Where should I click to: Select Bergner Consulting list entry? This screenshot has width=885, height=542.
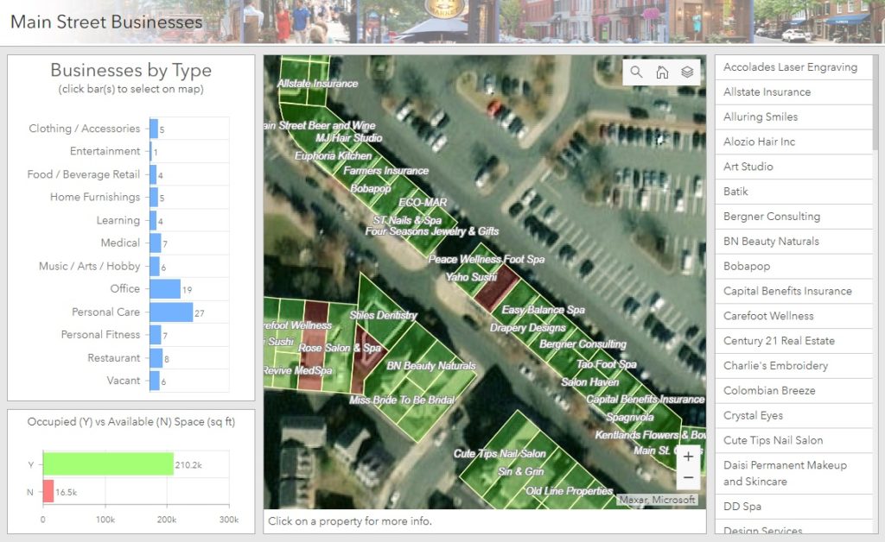[x=793, y=217]
